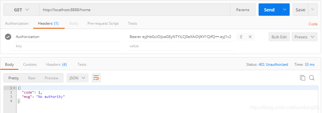Delete the Authorization header row
322x113 pixels.
click(250, 37)
